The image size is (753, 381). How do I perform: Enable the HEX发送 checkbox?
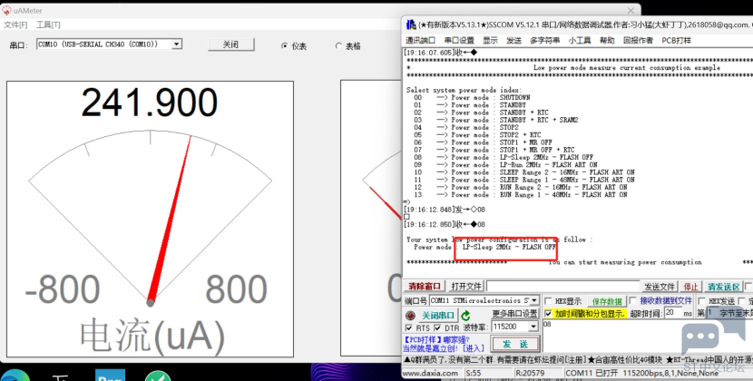coord(701,301)
